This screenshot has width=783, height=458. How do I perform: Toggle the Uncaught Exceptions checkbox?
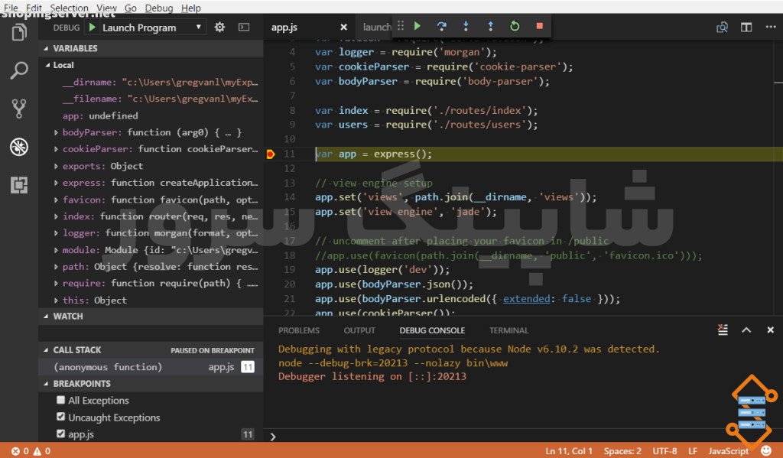pyautogui.click(x=61, y=417)
